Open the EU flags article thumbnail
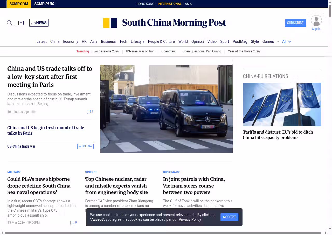This screenshot has height=235, width=332. coord(282,105)
